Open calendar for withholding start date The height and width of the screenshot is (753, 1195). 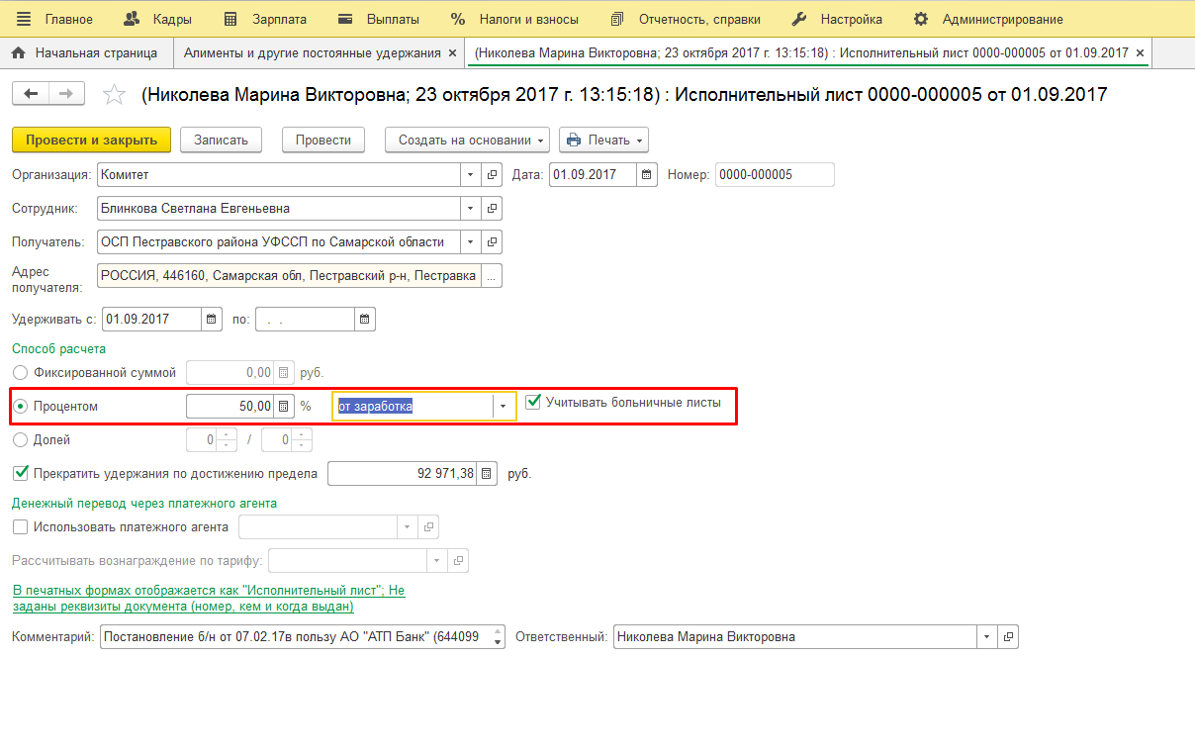(x=212, y=320)
